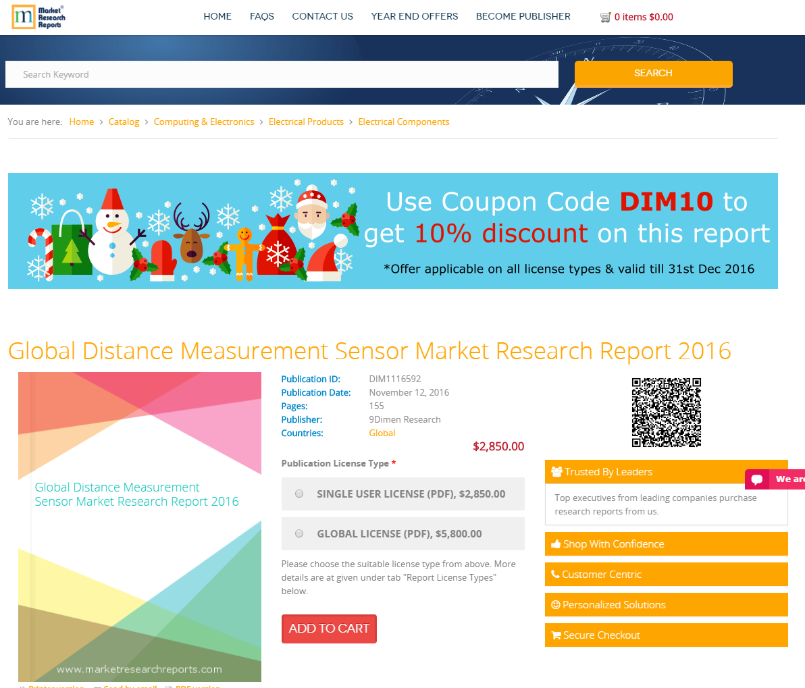Open Computing & Electronics breadcrumb link
The image size is (805, 688).
click(x=204, y=122)
